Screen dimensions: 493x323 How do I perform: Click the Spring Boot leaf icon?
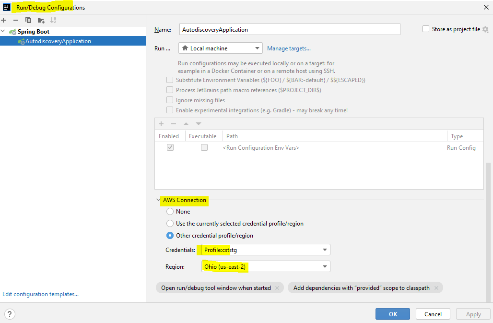click(x=12, y=32)
